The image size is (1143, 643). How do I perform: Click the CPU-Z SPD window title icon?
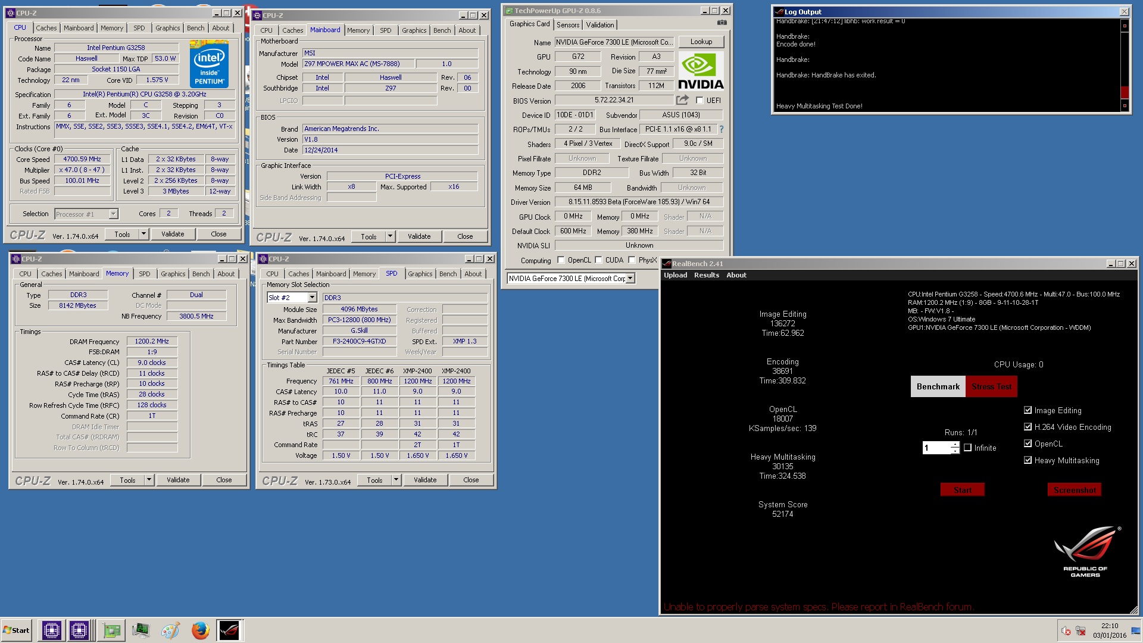(263, 259)
